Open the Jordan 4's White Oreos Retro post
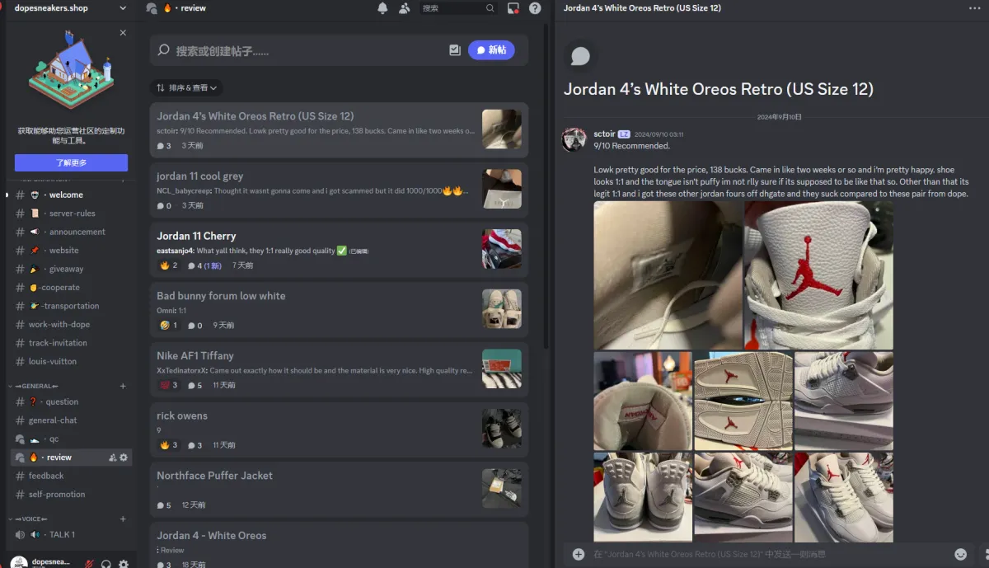Viewport: 989px width, 568px height. tap(339, 129)
